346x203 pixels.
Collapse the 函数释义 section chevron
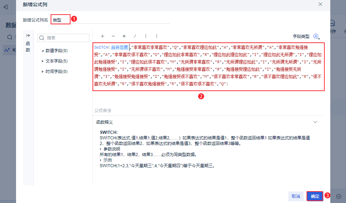315,122
